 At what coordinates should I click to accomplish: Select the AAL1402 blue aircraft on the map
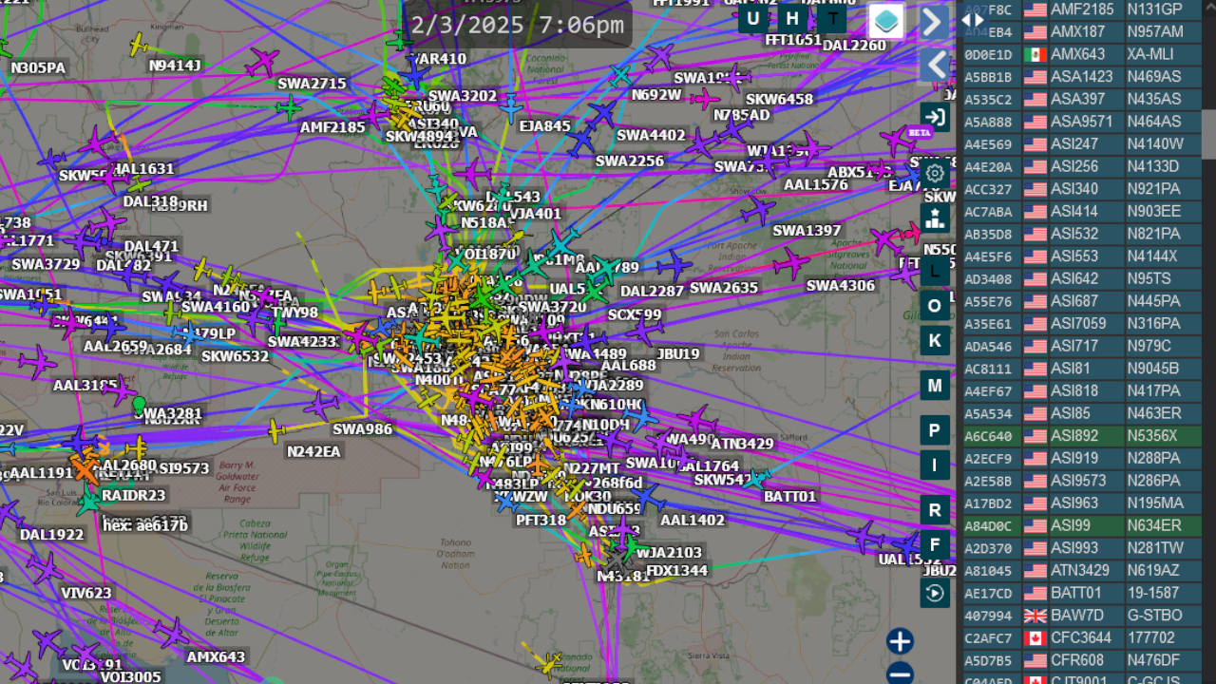[x=649, y=497]
